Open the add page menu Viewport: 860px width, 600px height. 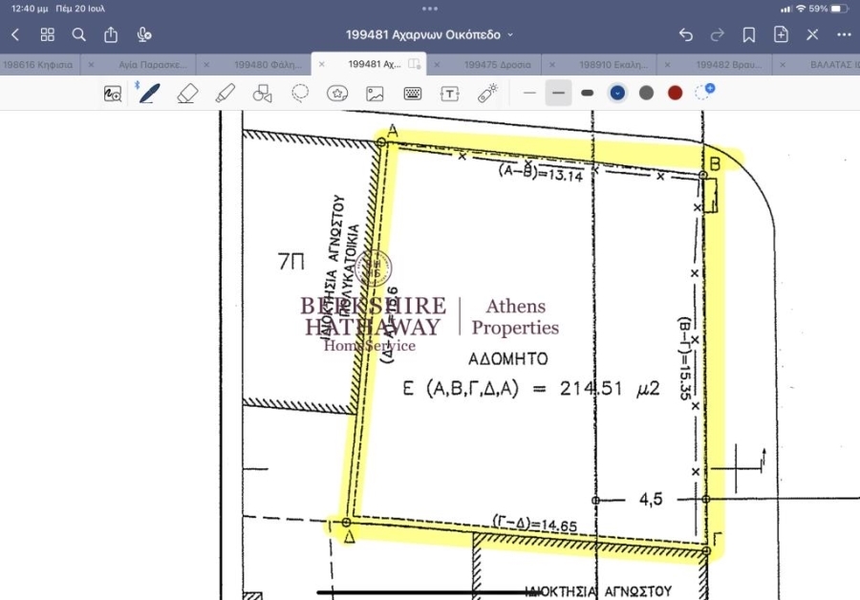point(781,34)
